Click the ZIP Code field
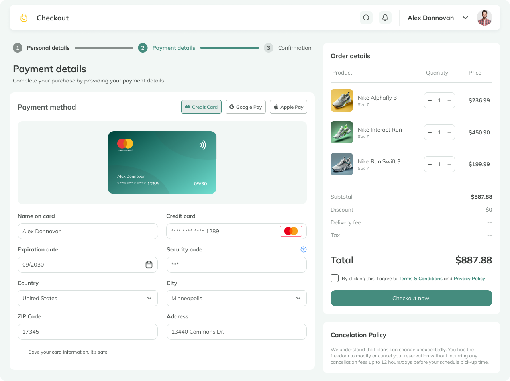510x381 pixels. click(x=88, y=332)
